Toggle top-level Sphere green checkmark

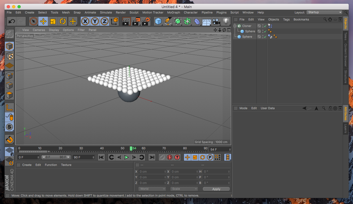(265, 37)
